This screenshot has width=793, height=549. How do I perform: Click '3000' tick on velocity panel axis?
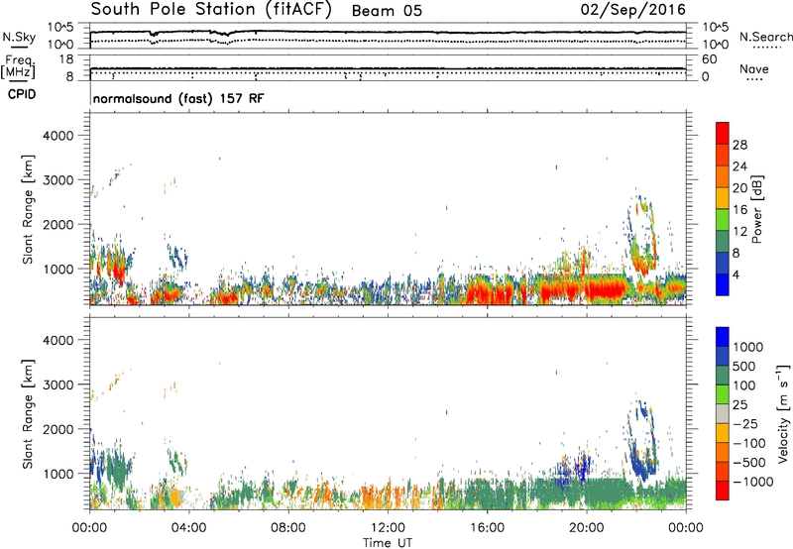click(57, 384)
